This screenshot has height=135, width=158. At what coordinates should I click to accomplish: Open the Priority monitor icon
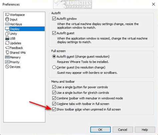coord(7,62)
